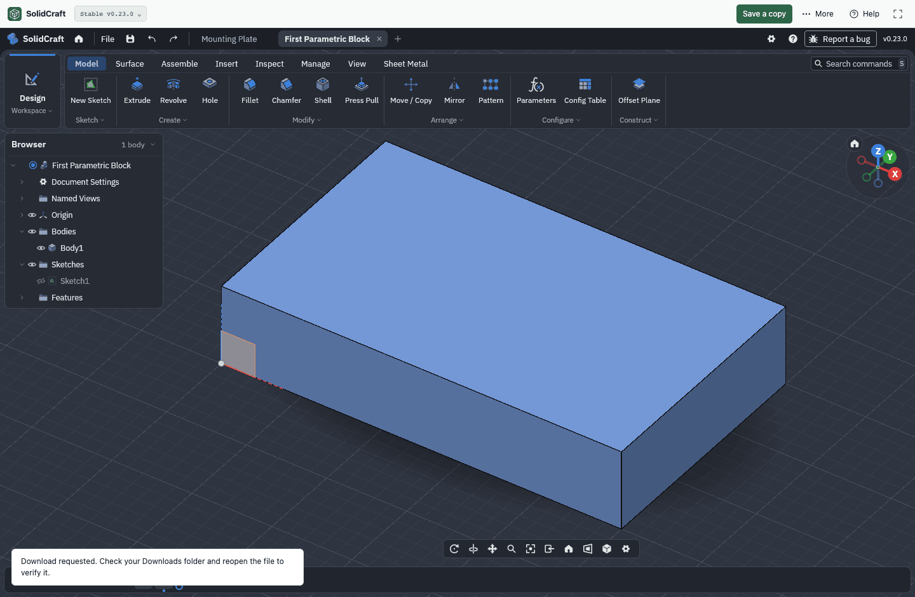
Task: Undo the last action
Action: click(152, 39)
